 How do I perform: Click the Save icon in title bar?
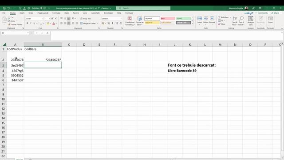pyautogui.click(x=4, y=8)
